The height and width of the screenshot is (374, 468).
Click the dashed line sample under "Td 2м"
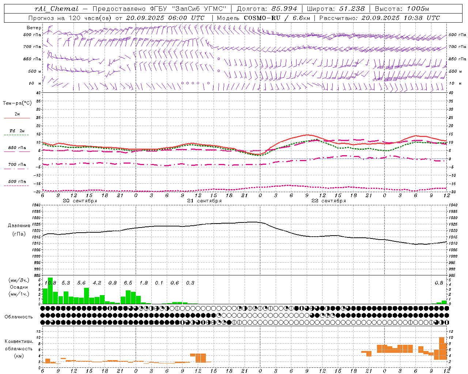pyautogui.click(x=17, y=135)
